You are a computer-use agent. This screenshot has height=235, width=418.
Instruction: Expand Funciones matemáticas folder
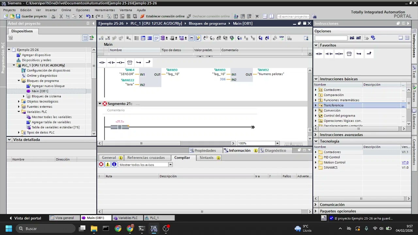pos(316,100)
